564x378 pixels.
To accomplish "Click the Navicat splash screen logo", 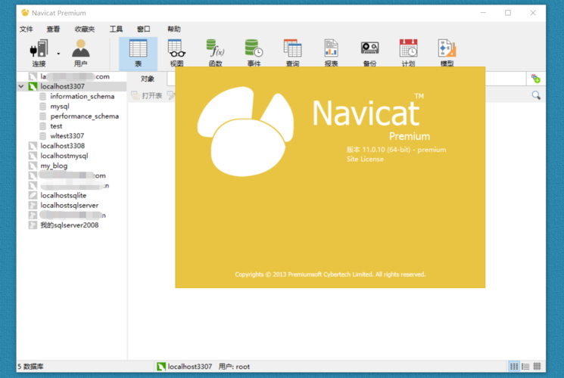I will (x=246, y=132).
